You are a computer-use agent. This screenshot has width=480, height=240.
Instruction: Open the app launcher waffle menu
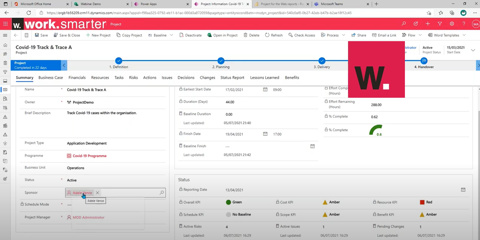pos(5,24)
